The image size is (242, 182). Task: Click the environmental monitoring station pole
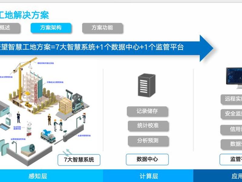pos(29,129)
